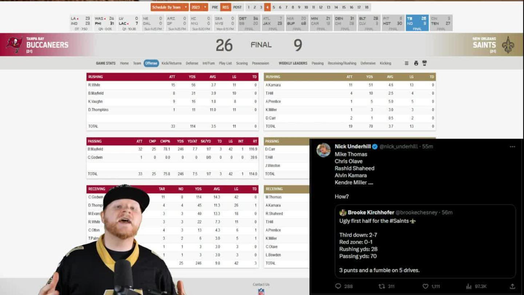Click A.Kamara in the Saints rushing table
This screenshot has width=524, height=295.
tap(273, 85)
